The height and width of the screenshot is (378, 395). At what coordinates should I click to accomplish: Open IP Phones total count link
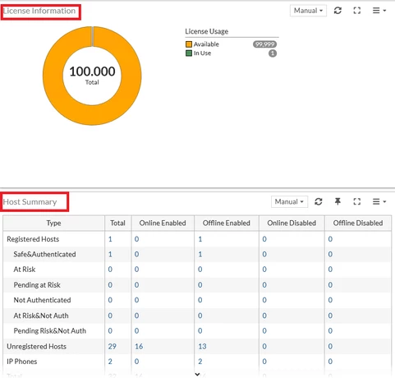click(110, 362)
